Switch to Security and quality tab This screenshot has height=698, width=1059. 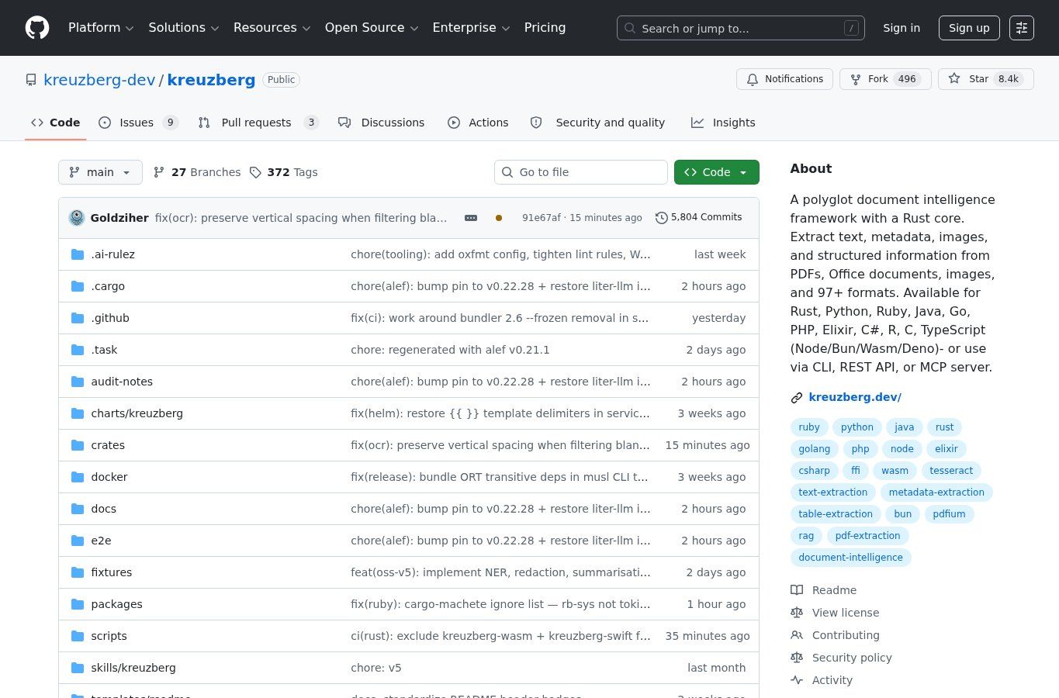[x=597, y=123]
